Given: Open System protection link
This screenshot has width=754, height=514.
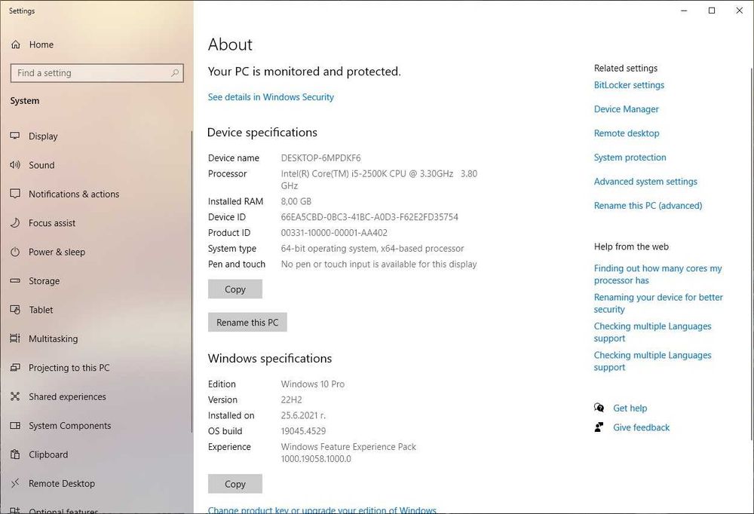Looking at the screenshot, I should 630,158.
